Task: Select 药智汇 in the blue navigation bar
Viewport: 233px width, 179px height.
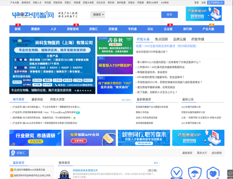Action: point(94,29)
